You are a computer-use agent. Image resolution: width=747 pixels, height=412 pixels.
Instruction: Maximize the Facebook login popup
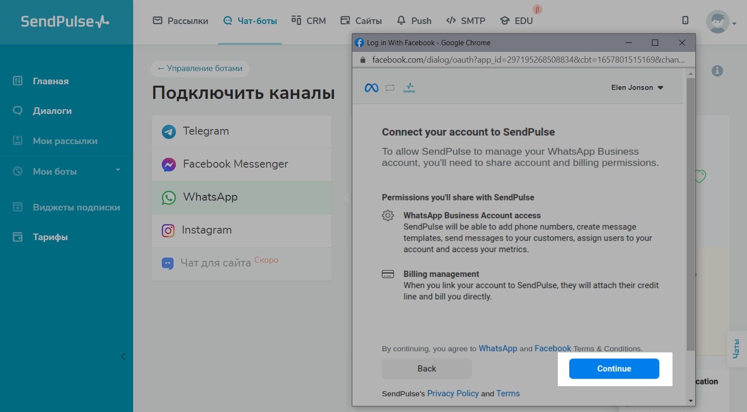655,42
